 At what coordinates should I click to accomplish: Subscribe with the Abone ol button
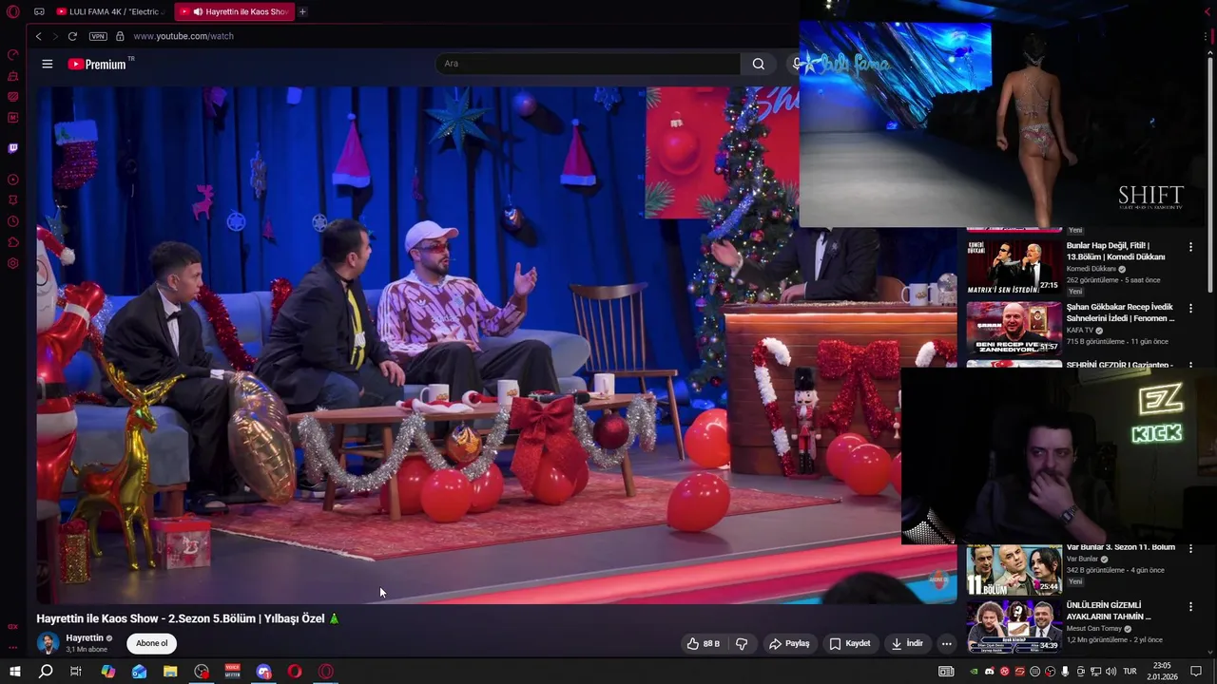point(151,643)
